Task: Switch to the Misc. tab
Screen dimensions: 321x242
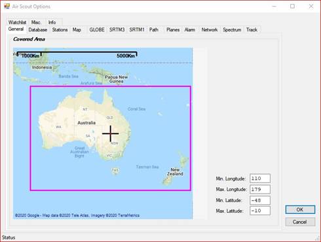Action: point(36,22)
